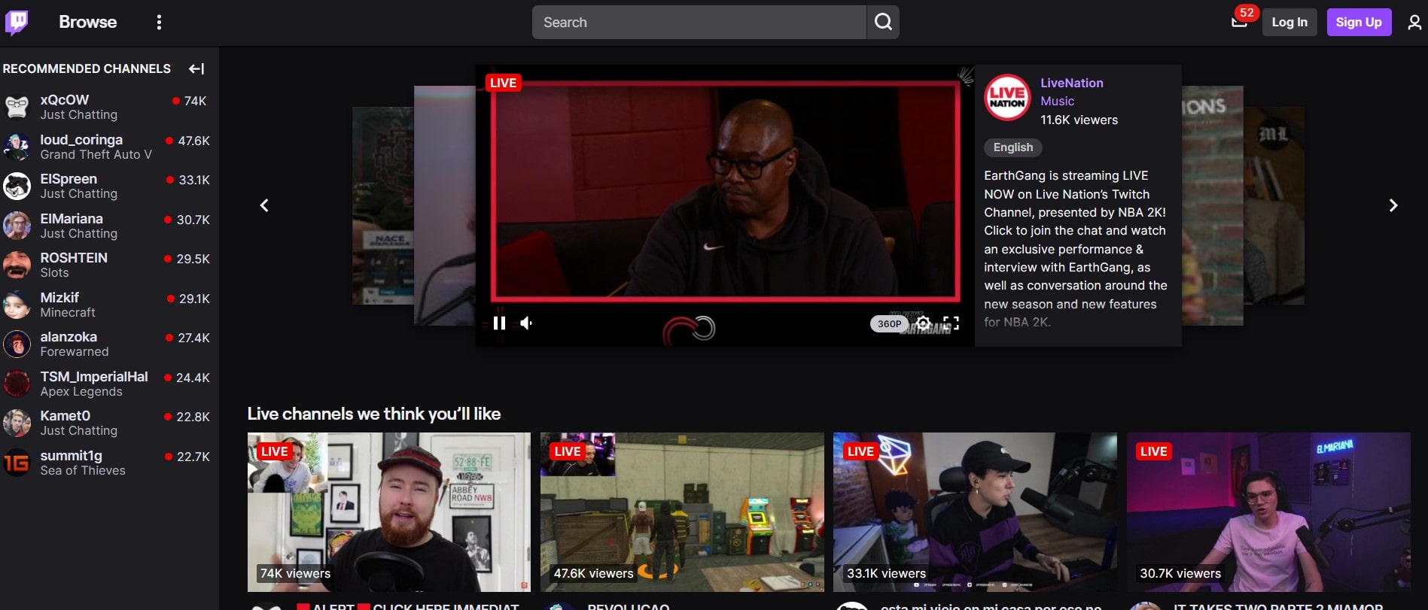Click the Apex Legends category text

tap(81, 391)
